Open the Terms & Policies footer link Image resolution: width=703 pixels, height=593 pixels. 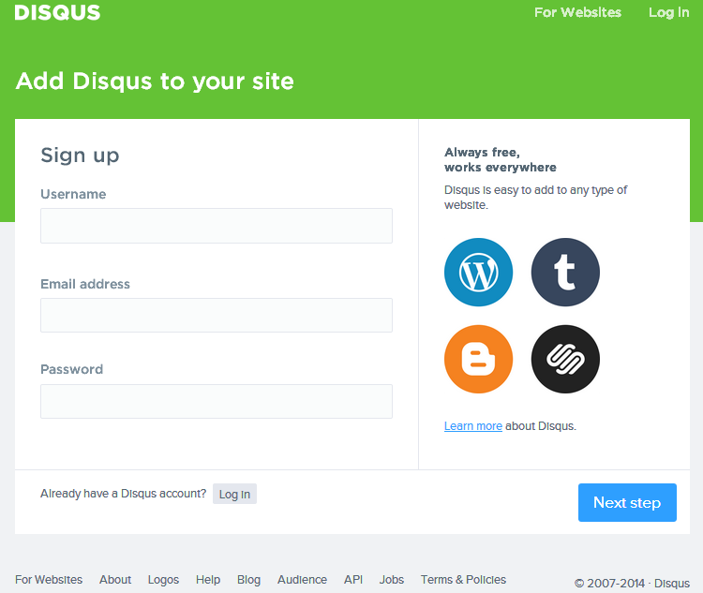463,580
